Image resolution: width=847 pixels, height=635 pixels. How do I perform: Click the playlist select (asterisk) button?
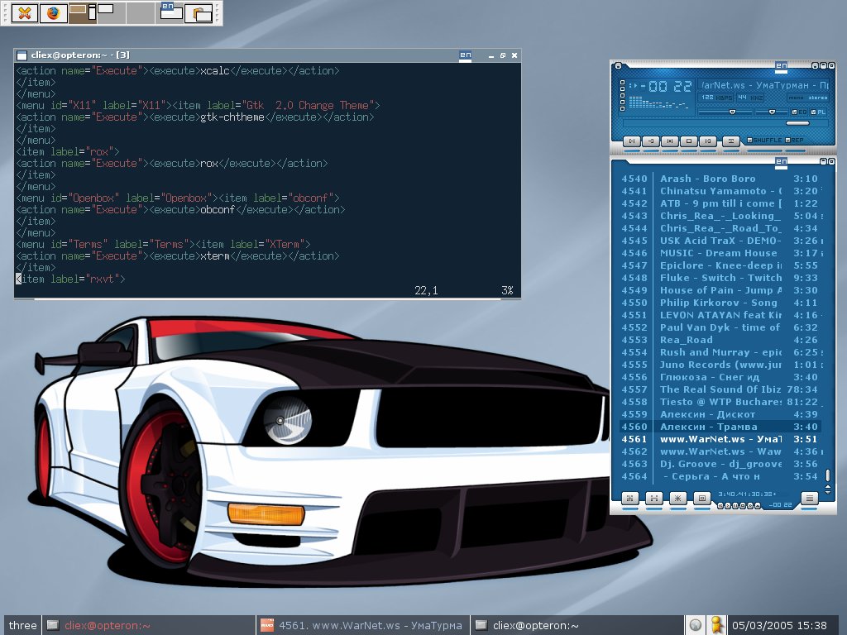[x=678, y=498]
